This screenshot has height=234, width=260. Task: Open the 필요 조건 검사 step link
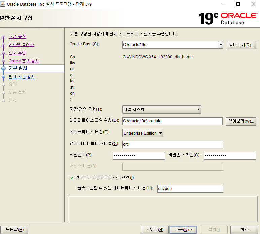click(22, 77)
